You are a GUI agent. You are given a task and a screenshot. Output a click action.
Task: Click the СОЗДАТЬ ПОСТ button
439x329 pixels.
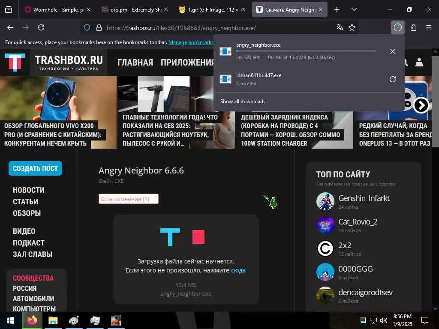click(35, 168)
